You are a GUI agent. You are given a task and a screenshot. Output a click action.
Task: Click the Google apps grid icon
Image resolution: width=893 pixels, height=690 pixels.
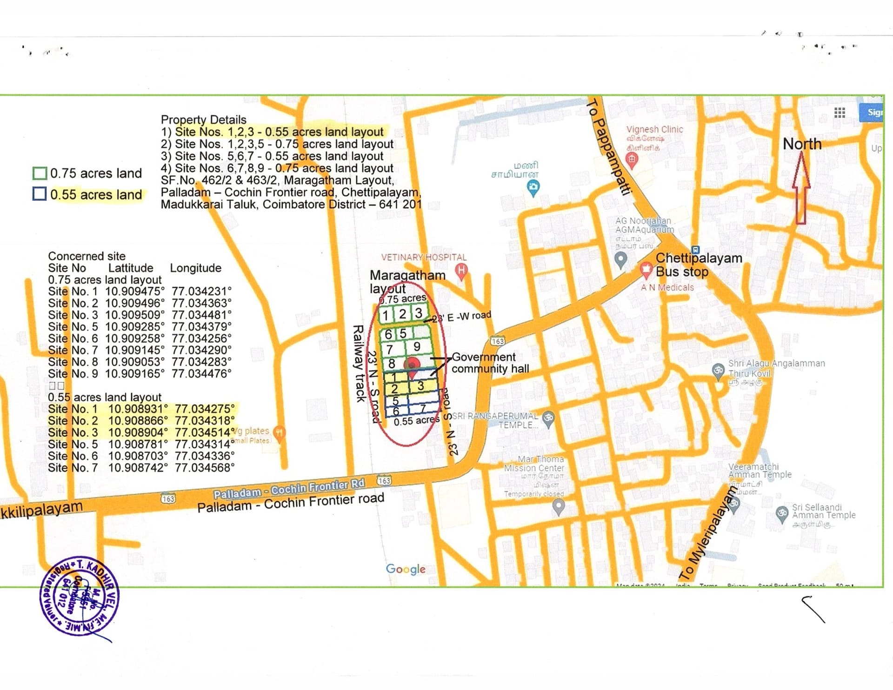(840, 113)
